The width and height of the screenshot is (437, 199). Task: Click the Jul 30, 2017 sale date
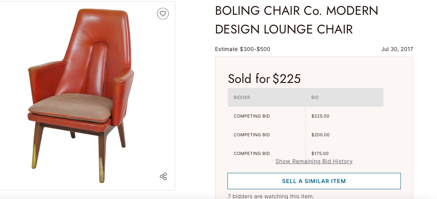(397, 49)
